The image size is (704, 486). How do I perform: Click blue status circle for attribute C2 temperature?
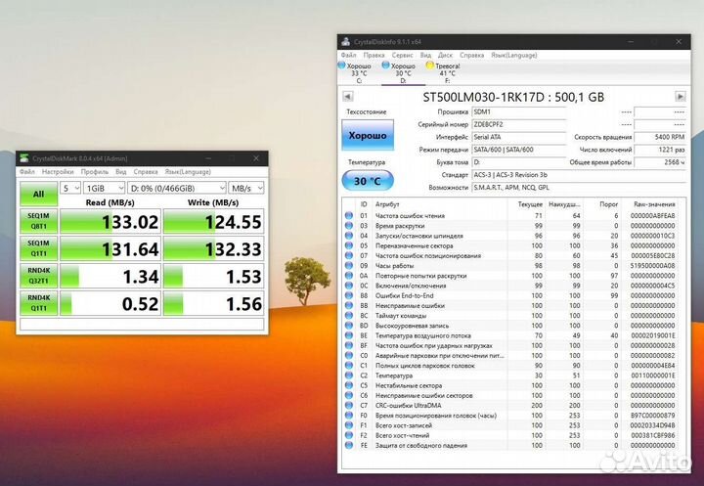(x=349, y=375)
